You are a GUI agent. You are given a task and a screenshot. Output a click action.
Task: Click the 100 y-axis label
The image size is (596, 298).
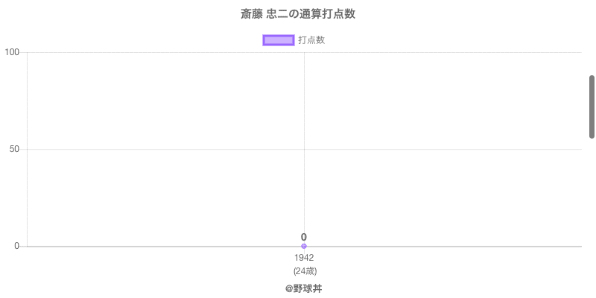click(12, 52)
